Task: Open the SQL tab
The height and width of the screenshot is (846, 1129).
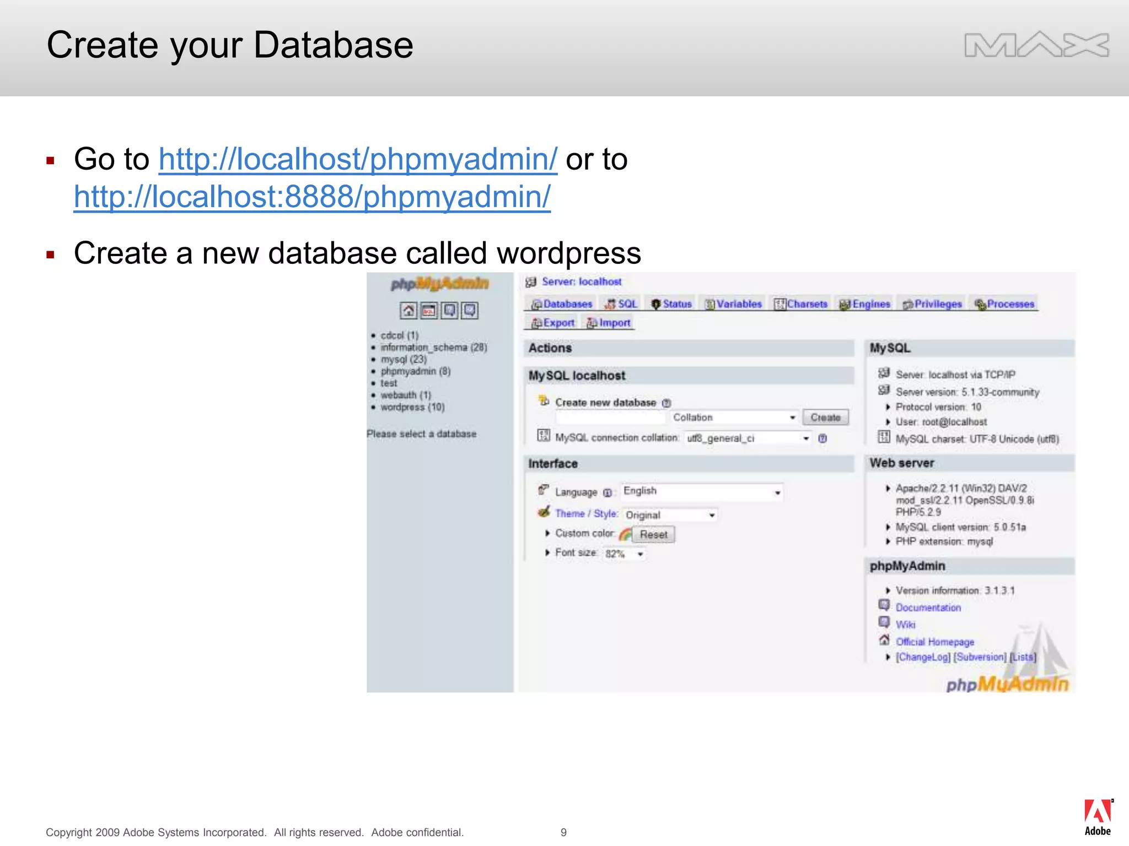Action: (x=621, y=304)
